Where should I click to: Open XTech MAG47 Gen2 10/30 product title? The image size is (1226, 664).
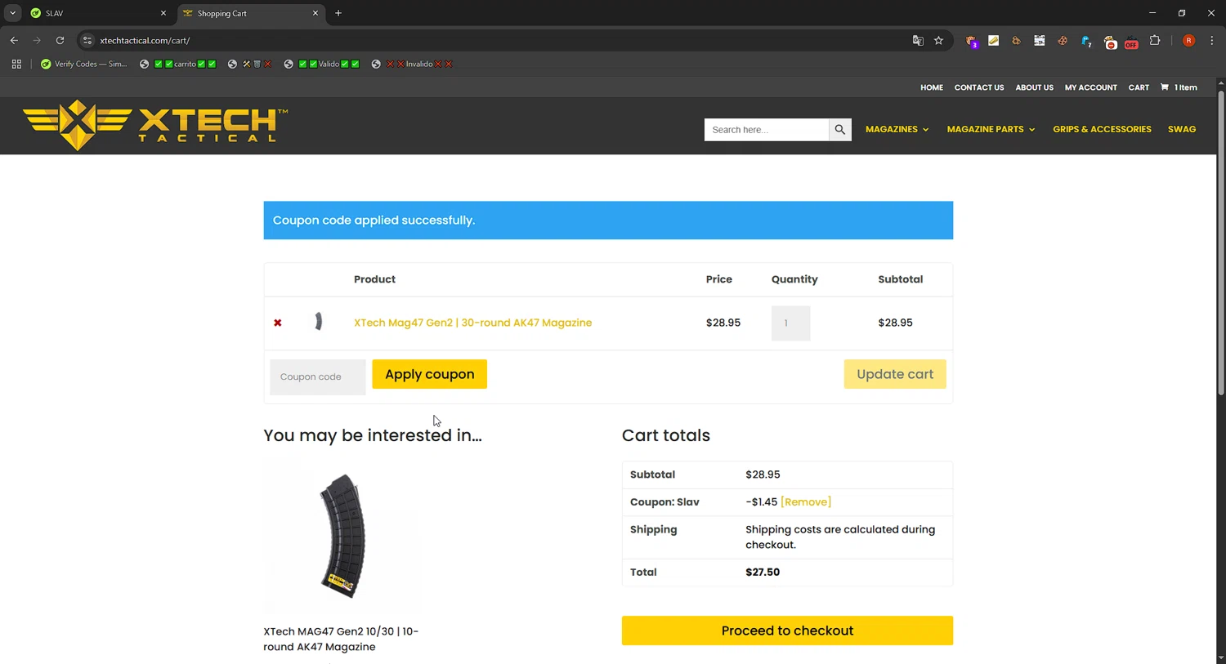341,639
